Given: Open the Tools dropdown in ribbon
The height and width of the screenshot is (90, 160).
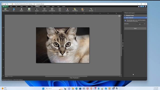Looking at the screenshot, I should click(83, 9).
